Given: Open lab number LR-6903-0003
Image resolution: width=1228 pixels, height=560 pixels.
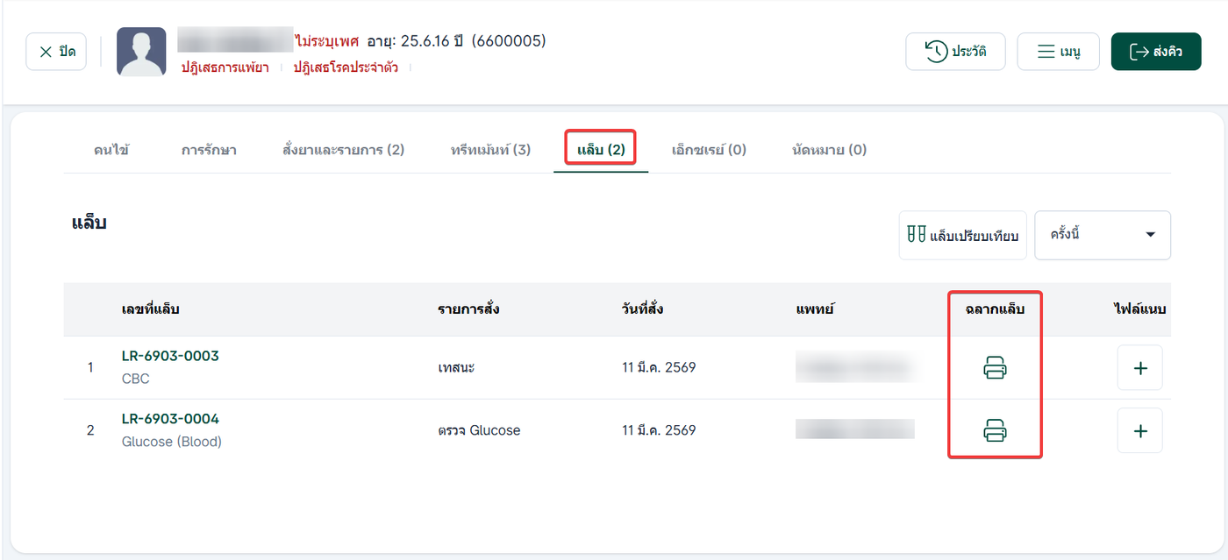Looking at the screenshot, I should (x=170, y=356).
